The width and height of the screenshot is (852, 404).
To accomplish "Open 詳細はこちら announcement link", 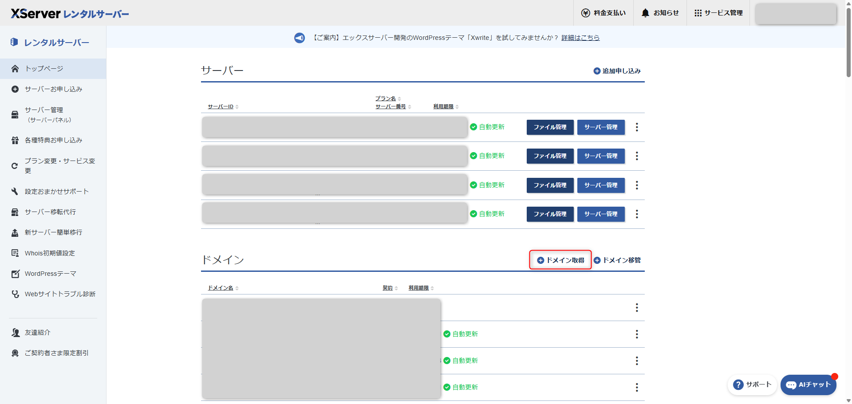I will point(580,38).
